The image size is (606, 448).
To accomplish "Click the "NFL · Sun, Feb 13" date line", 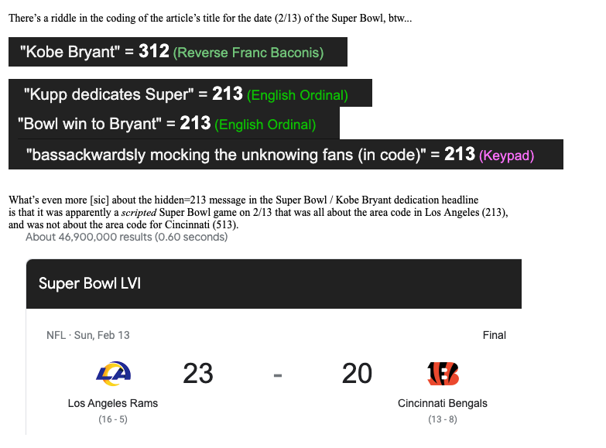I will click(x=88, y=335).
